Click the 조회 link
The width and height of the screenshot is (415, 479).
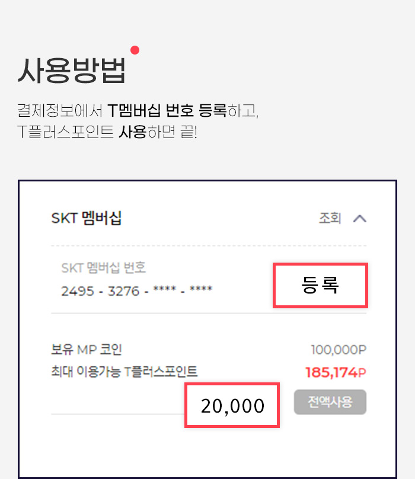point(330,218)
